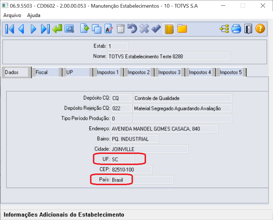
Task: Click the Depósito Rejeição CQ field 022
Action: pos(121,108)
